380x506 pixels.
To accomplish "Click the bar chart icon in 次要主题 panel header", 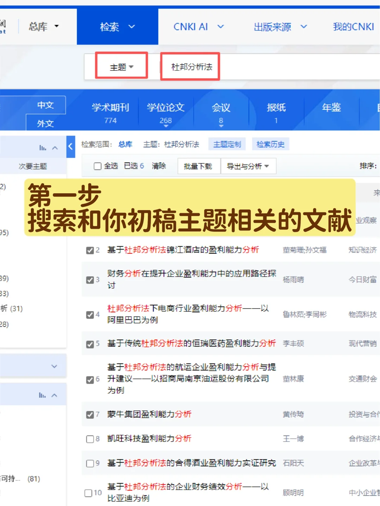I will (43, 148).
